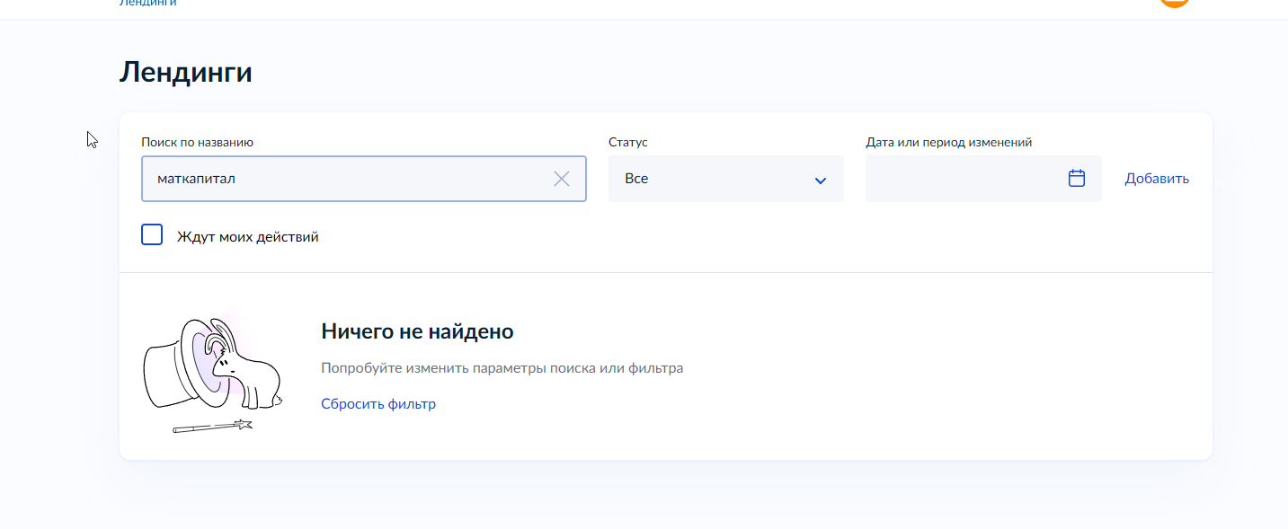Screen dimensions: 1288x529
Task: Click the 'Ничего не найдено' heading
Action: [x=417, y=331]
